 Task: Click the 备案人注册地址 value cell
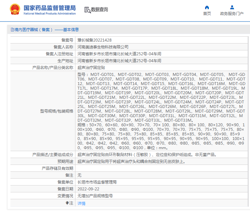click(162, 54)
